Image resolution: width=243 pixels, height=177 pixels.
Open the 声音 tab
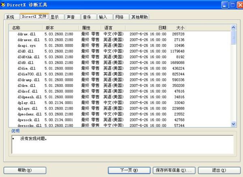(72, 17)
